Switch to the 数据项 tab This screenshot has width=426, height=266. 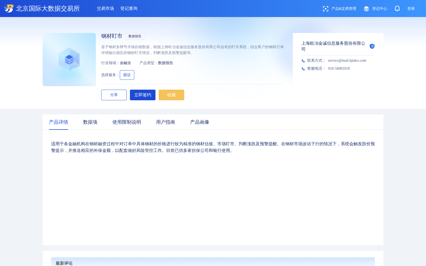(x=90, y=122)
